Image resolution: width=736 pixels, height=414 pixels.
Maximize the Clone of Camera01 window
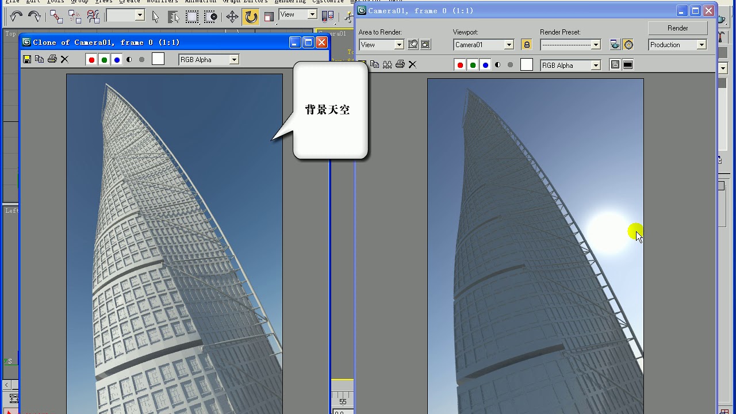[x=308, y=42]
